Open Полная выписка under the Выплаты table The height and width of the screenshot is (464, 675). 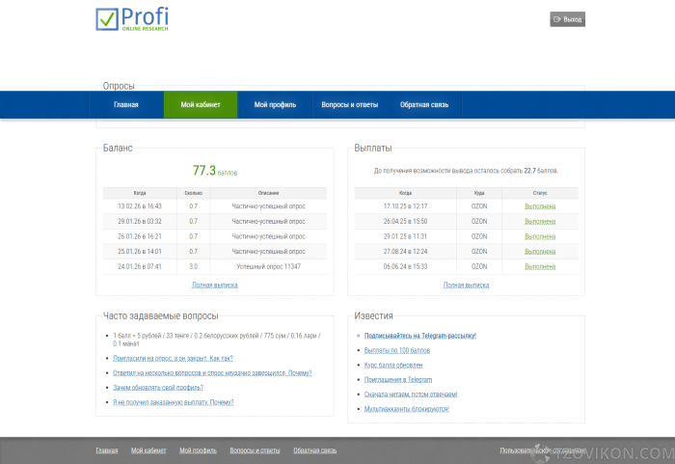point(465,285)
